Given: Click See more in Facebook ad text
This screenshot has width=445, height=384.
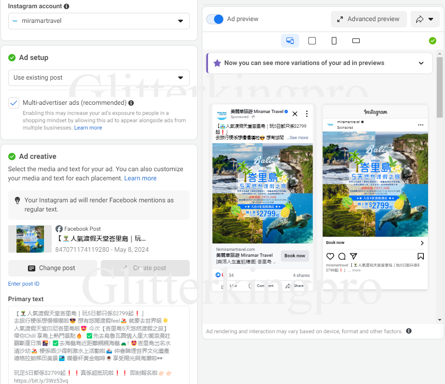Looking at the screenshot, I should (x=299, y=138).
